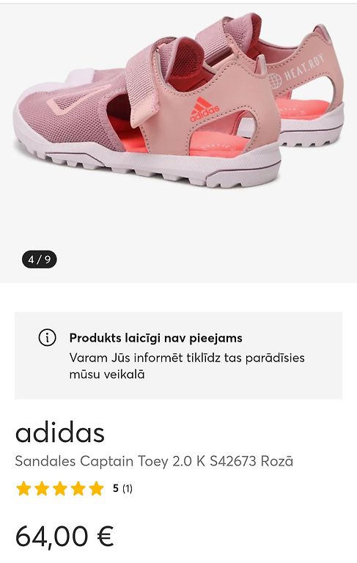Tap the 4 / 9 image counter badge

point(40,260)
